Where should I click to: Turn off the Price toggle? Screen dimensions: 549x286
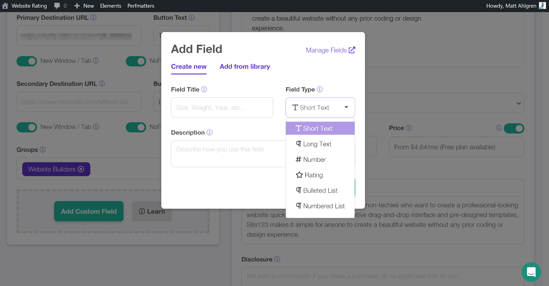(514, 128)
